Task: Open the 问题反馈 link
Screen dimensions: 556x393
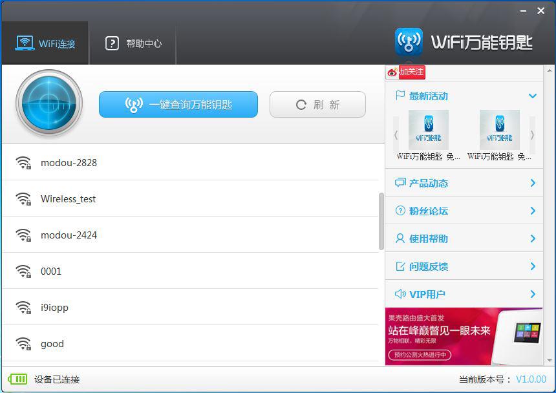Action: click(x=429, y=266)
